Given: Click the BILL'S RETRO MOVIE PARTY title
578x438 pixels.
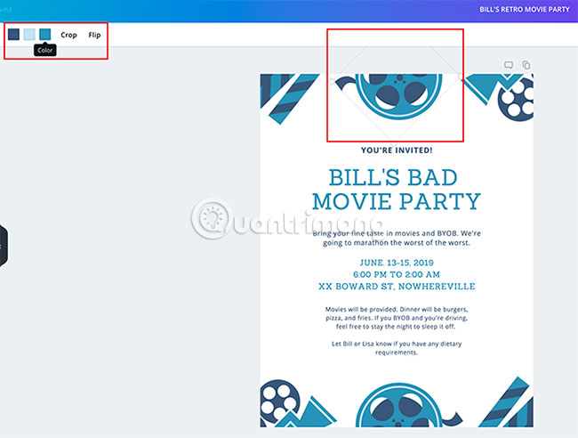Looking at the screenshot, I should (524, 10).
